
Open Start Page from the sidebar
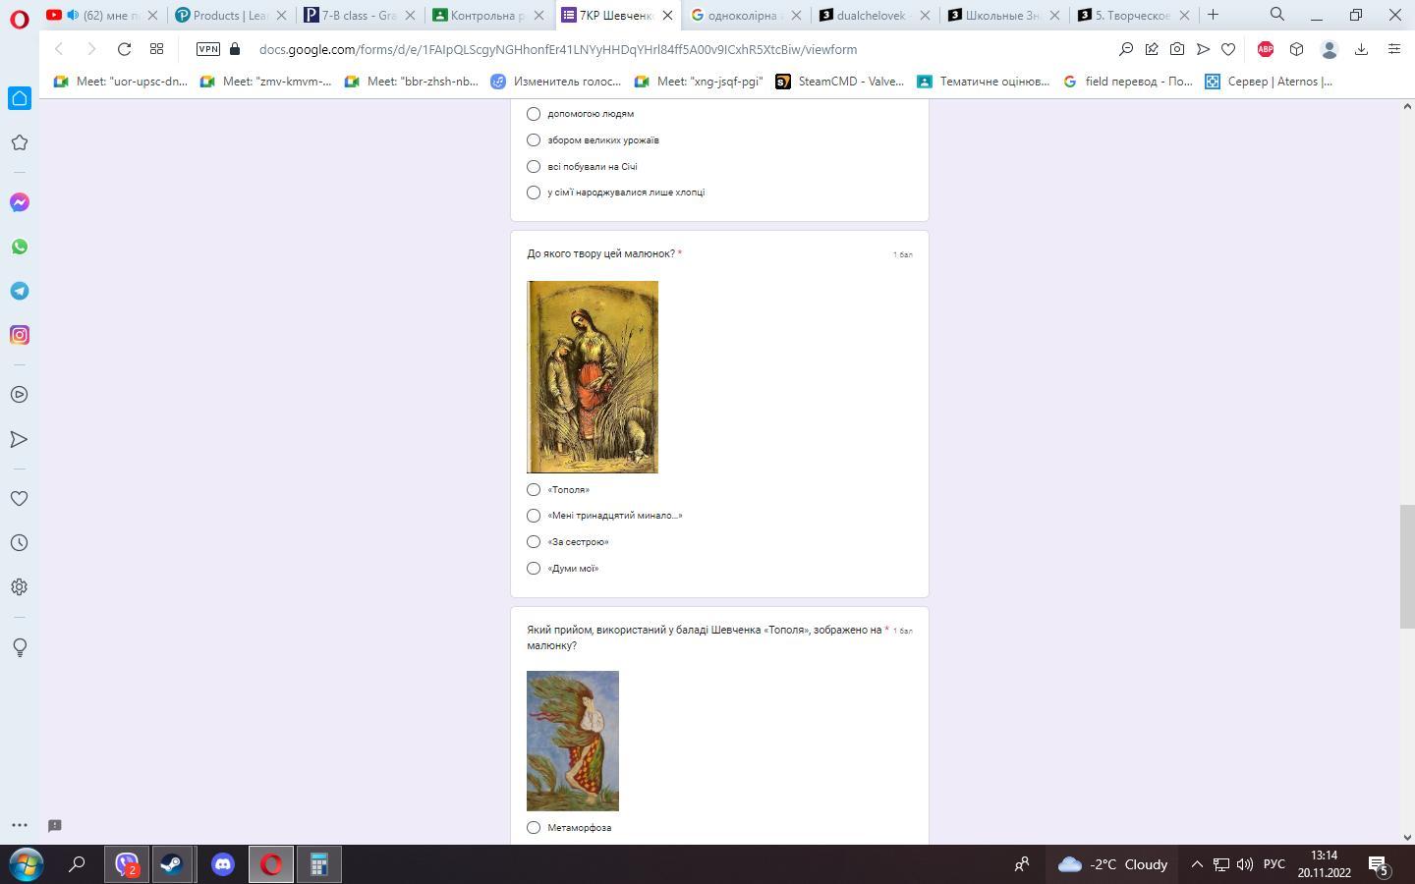[x=19, y=98]
